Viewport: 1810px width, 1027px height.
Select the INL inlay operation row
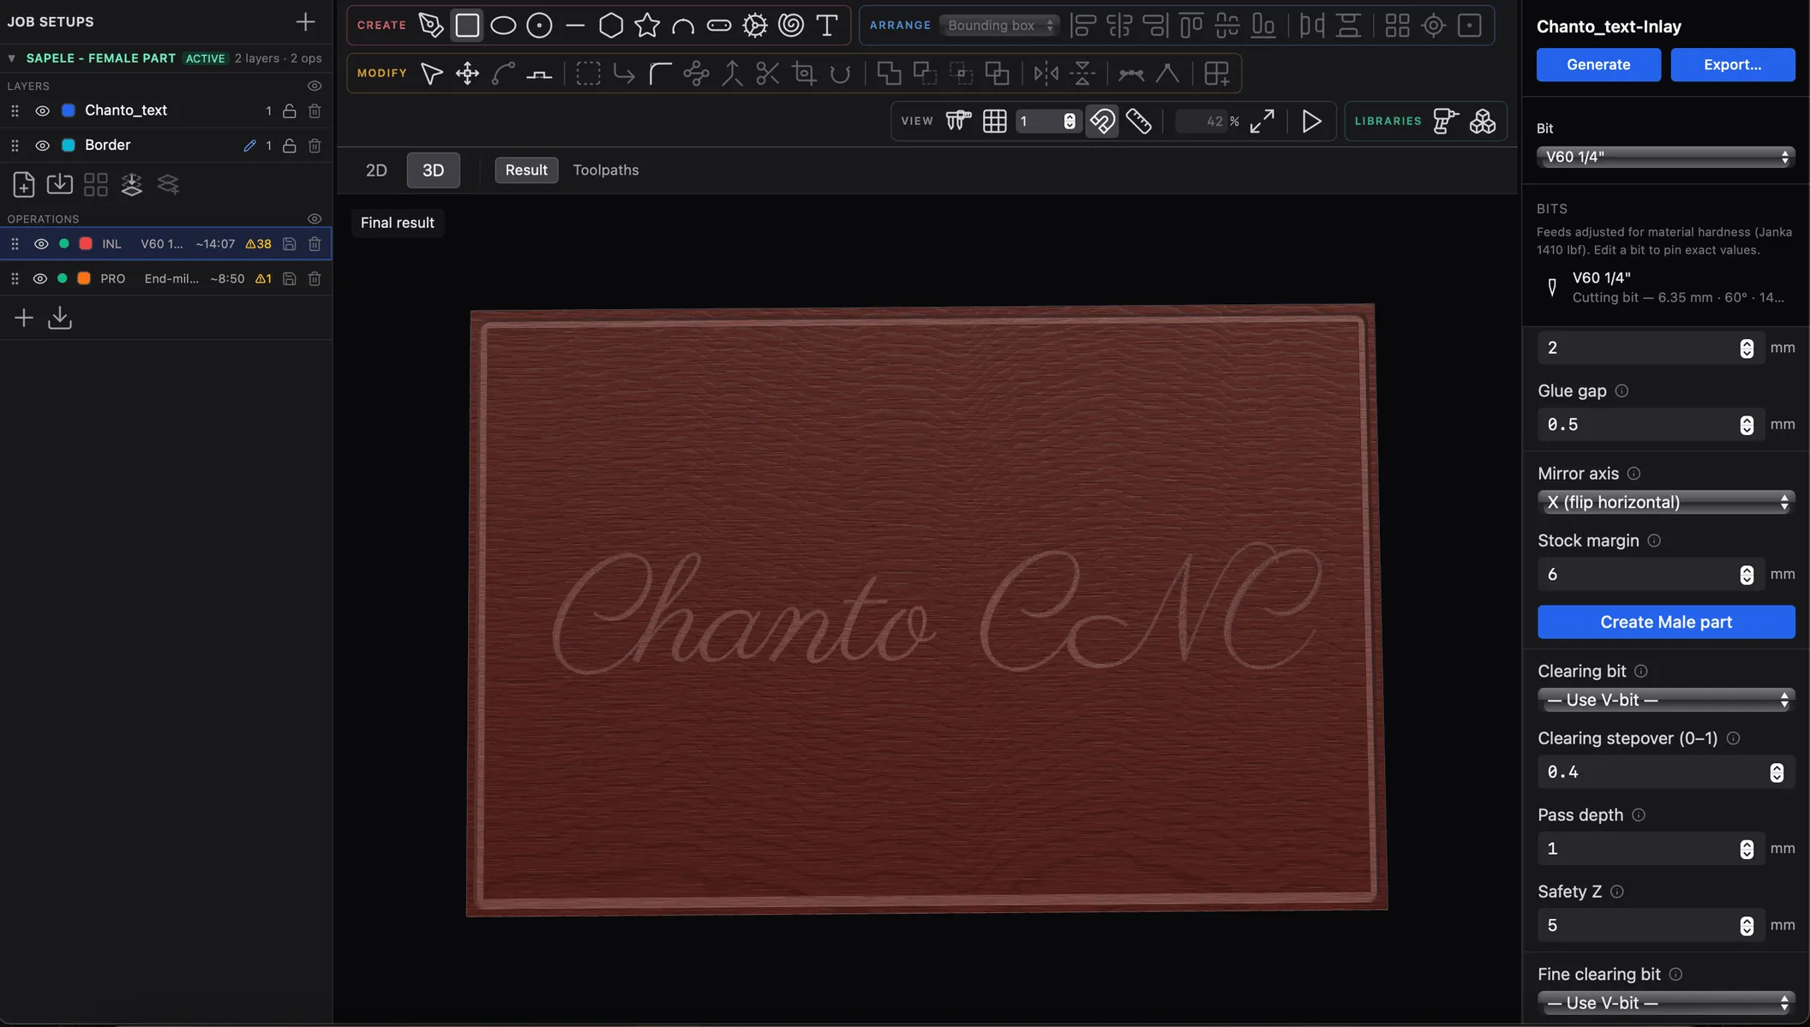tap(165, 244)
